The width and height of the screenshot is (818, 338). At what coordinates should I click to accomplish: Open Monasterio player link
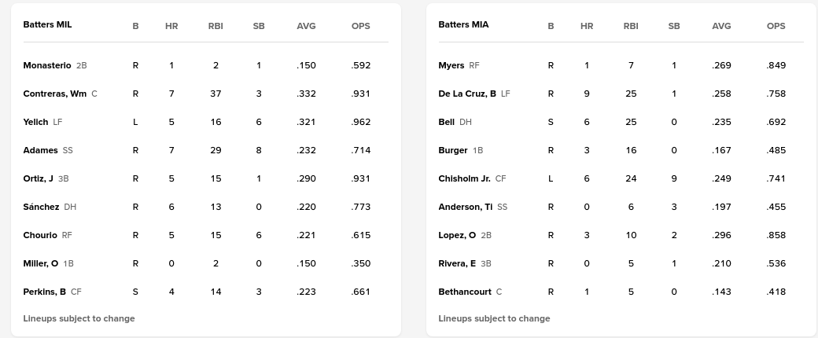pos(47,65)
